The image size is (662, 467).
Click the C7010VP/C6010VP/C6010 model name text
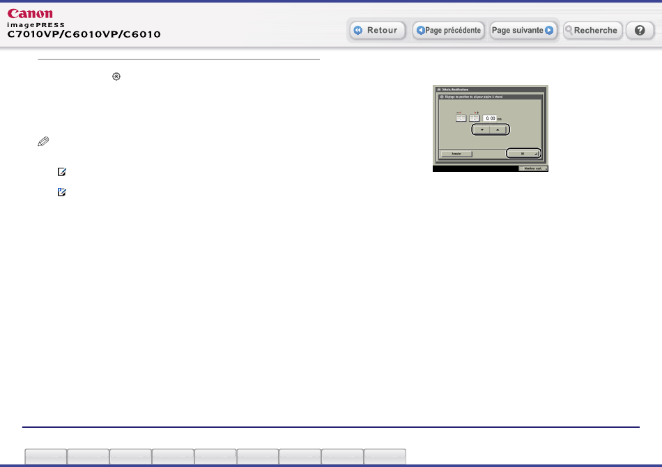(84, 34)
